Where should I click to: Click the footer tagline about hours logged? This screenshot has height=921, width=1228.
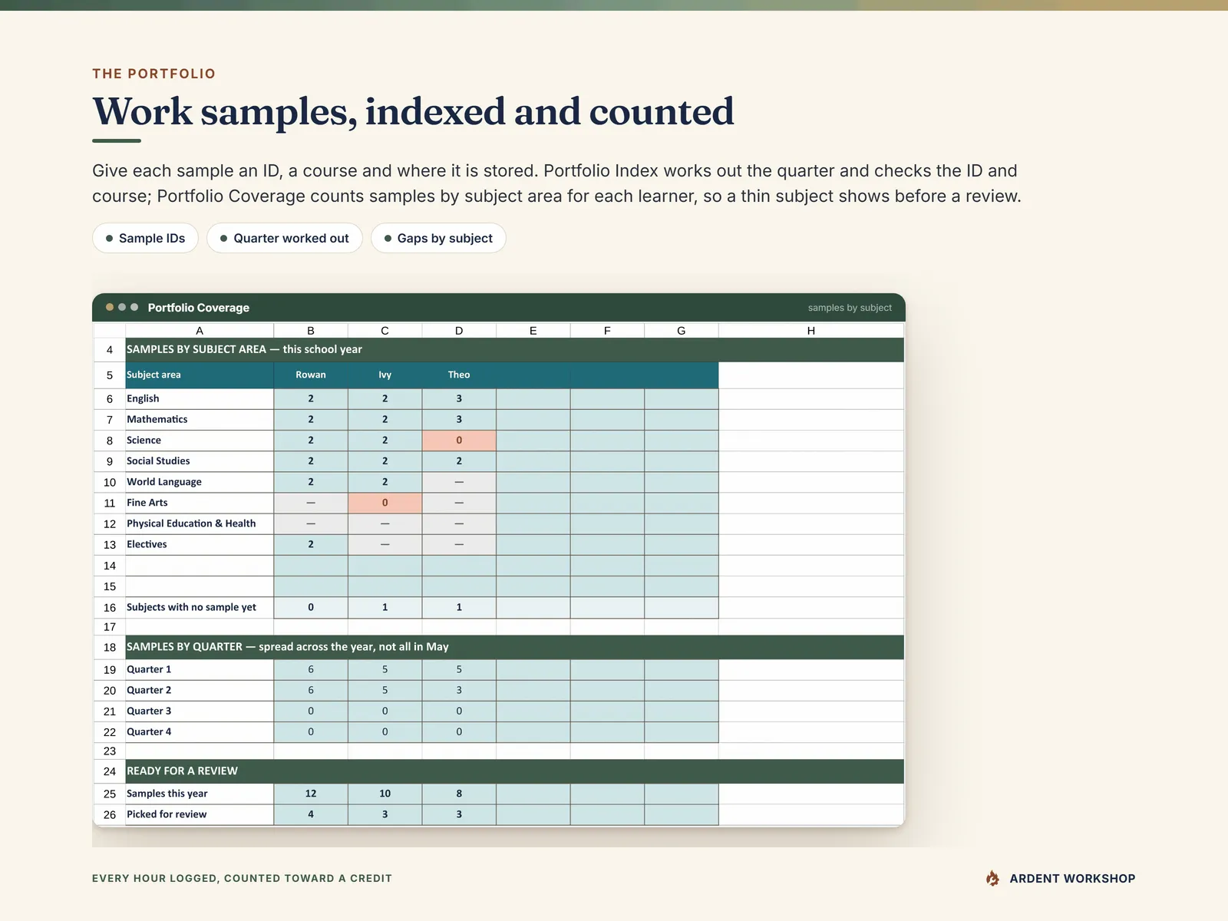click(242, 878)
